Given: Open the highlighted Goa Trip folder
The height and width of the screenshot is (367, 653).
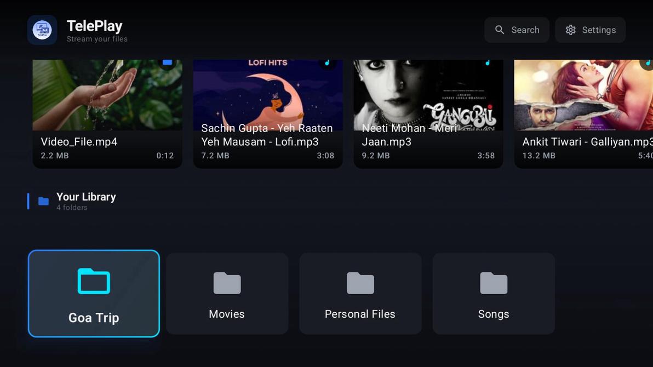Looking at the screenshot, I should click(93, 293).
